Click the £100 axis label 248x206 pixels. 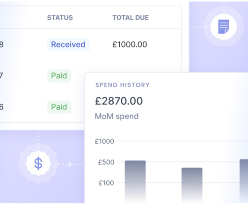[x=106, y=183]
